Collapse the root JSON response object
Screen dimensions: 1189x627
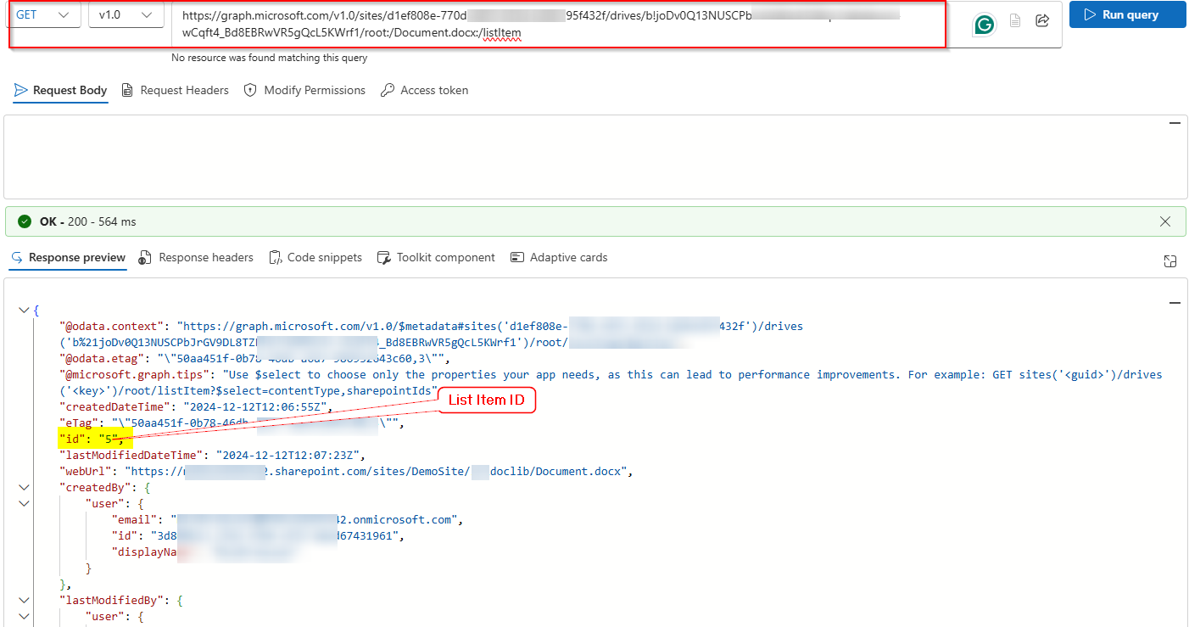coord(24,310)
